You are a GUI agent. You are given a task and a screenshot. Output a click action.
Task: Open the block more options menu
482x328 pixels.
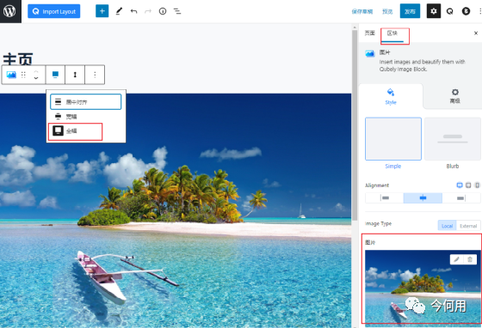click(x=95, y=75)
